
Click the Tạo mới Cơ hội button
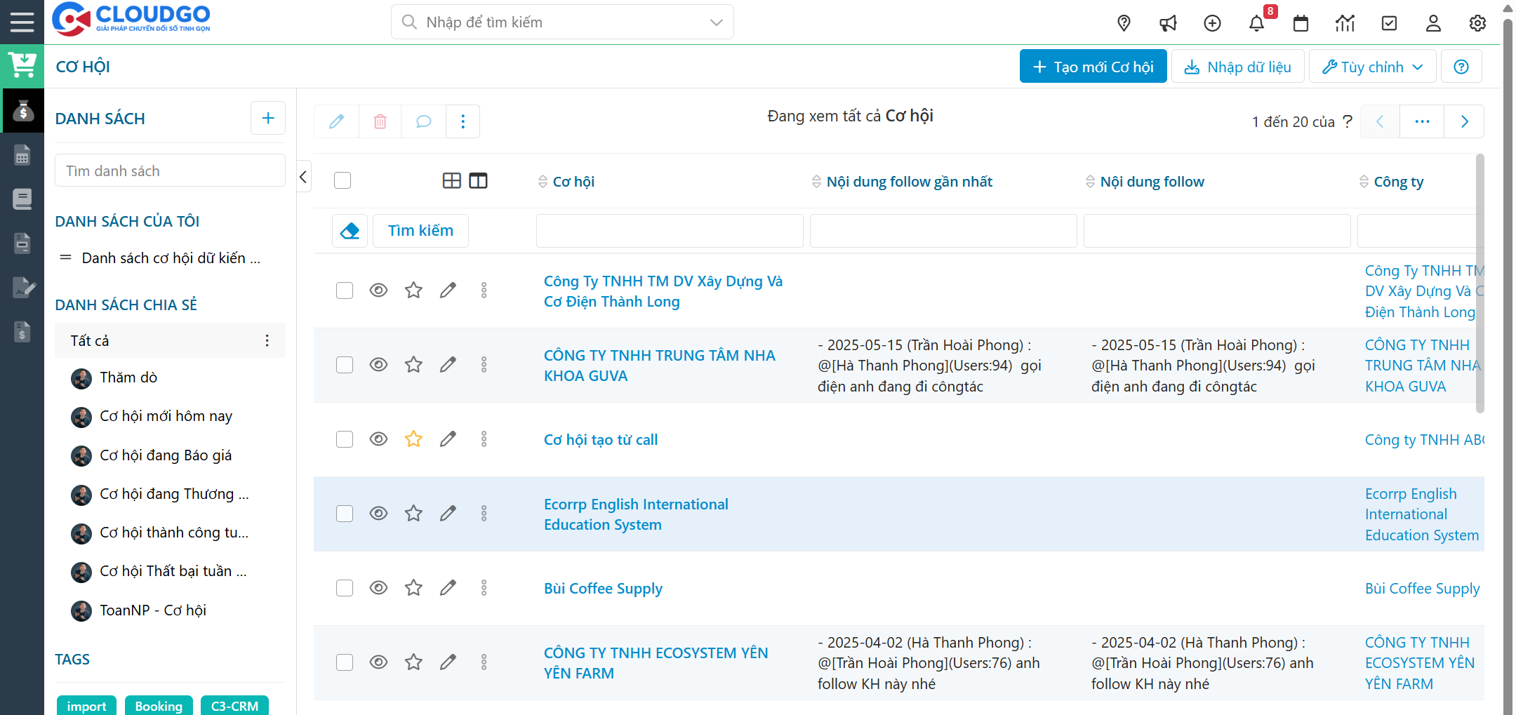pos(1093,67)
